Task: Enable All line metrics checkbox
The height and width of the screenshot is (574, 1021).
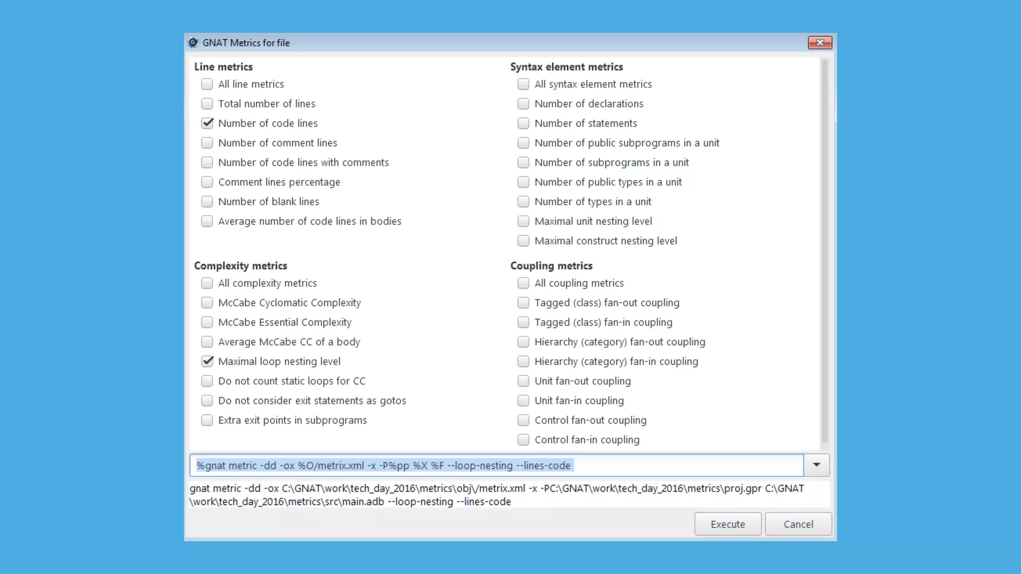Action: [207, 84]
